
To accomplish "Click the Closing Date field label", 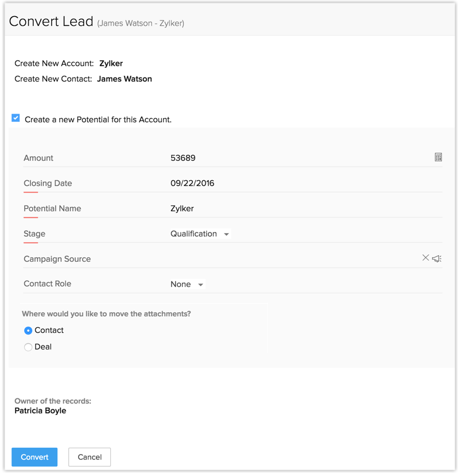I will pyautogui.click(x=48, y=183).
